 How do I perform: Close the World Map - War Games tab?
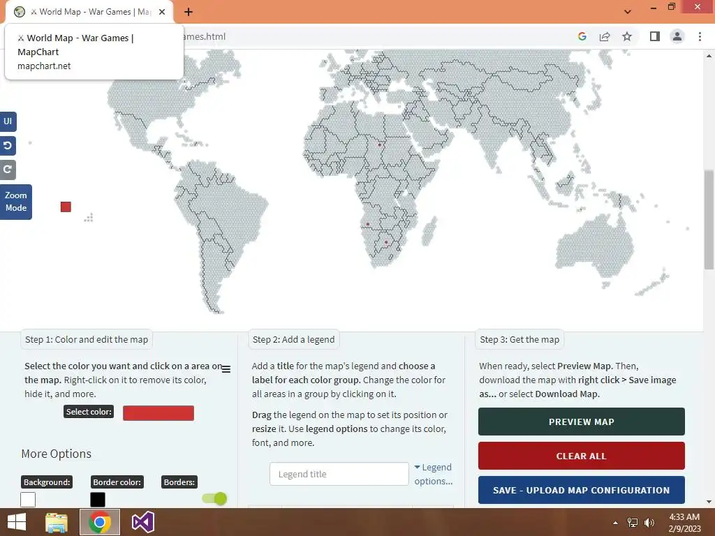pos(162,12)
